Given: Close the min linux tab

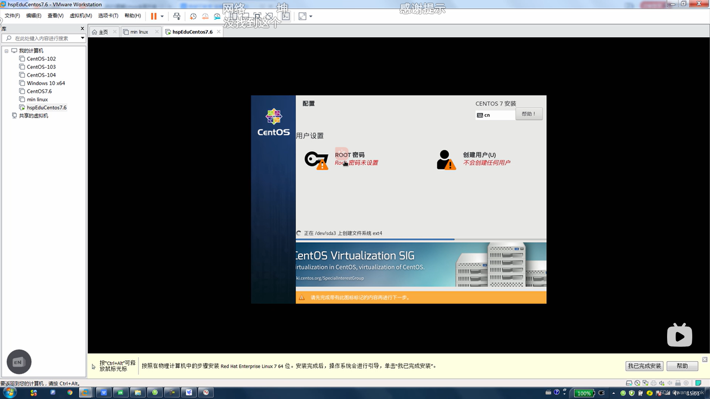Looking at the screenshot, I should 157,32.
